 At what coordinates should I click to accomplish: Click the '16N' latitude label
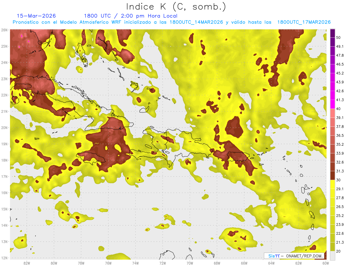tap(4, 193)
